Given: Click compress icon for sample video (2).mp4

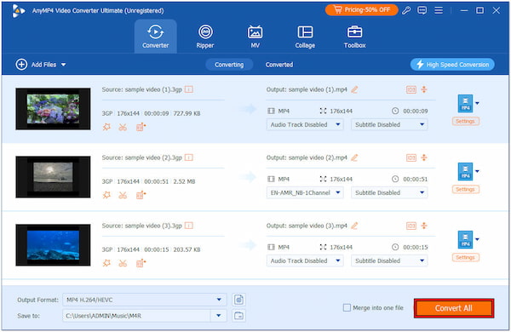Looking at the screenshot, I should pos(424,157).
